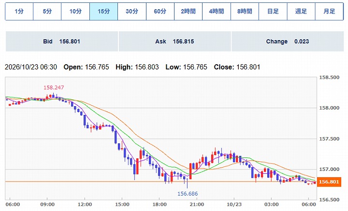The width and height of the screenshot is (348, 211).
Task: Switch to the 1分 timeframe tab
Action: point(19,11)
